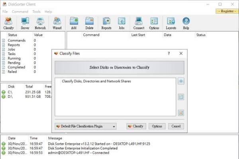Cancel the Classify Files dialog
The image size is (239, 159).
point(176,126)
